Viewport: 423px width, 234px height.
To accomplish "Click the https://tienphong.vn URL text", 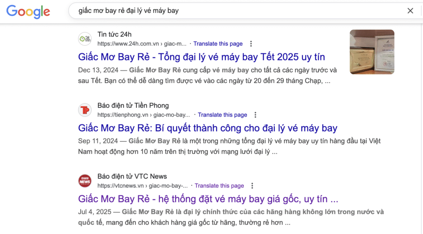I will (143, 115).
